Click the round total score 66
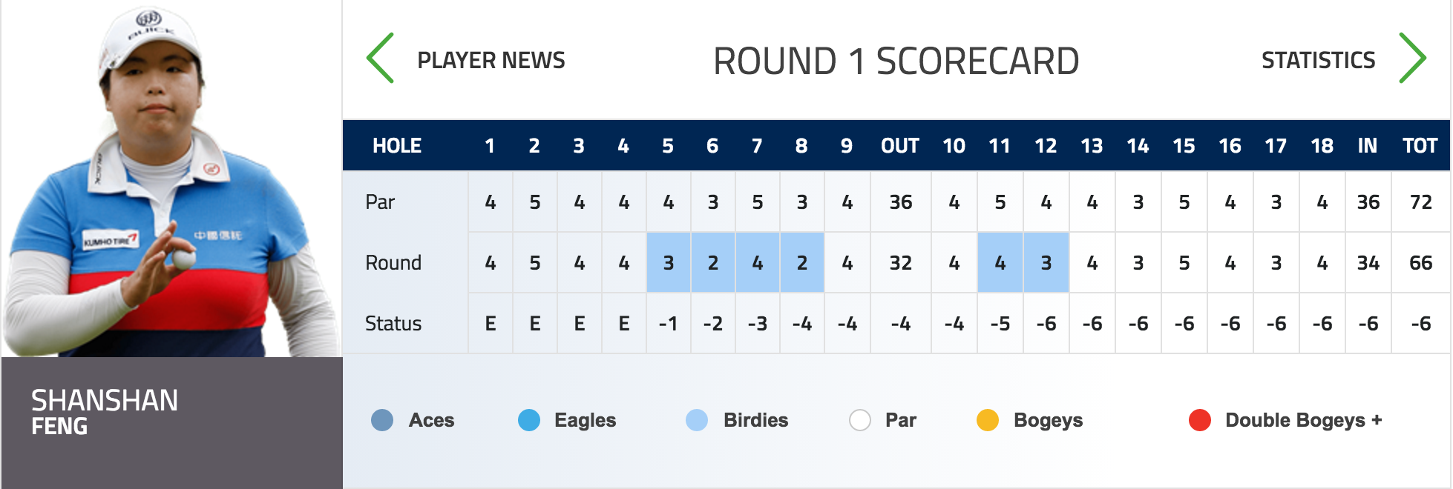1453x489 pixels. click(1421, 263)
